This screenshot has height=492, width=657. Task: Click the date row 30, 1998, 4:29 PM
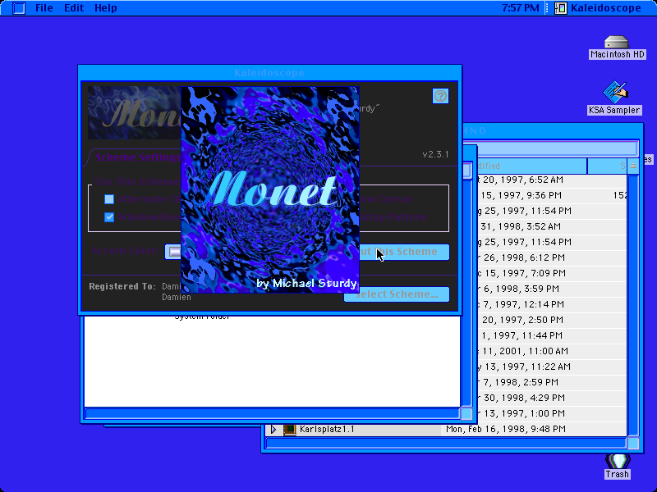click(x=521, y=398)
